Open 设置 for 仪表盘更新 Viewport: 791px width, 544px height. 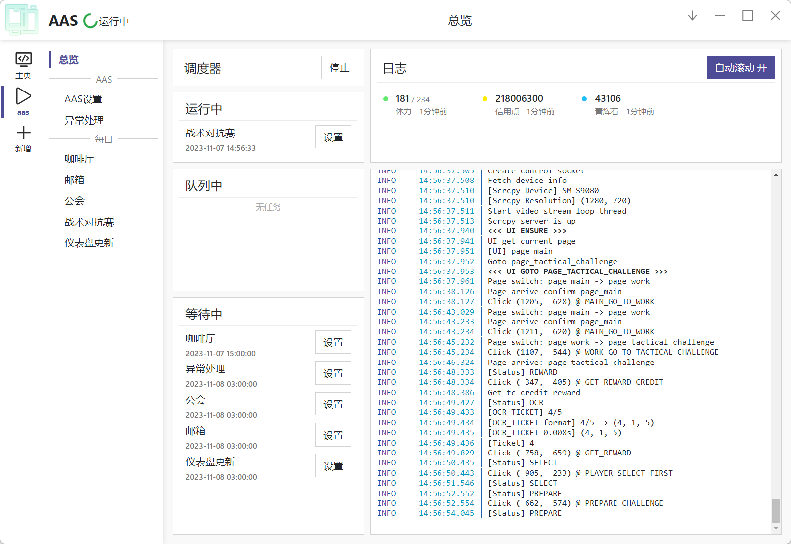click(x=333, y=465)
